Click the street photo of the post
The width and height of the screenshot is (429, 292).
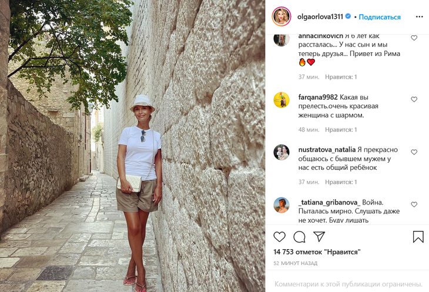[132, 146]
